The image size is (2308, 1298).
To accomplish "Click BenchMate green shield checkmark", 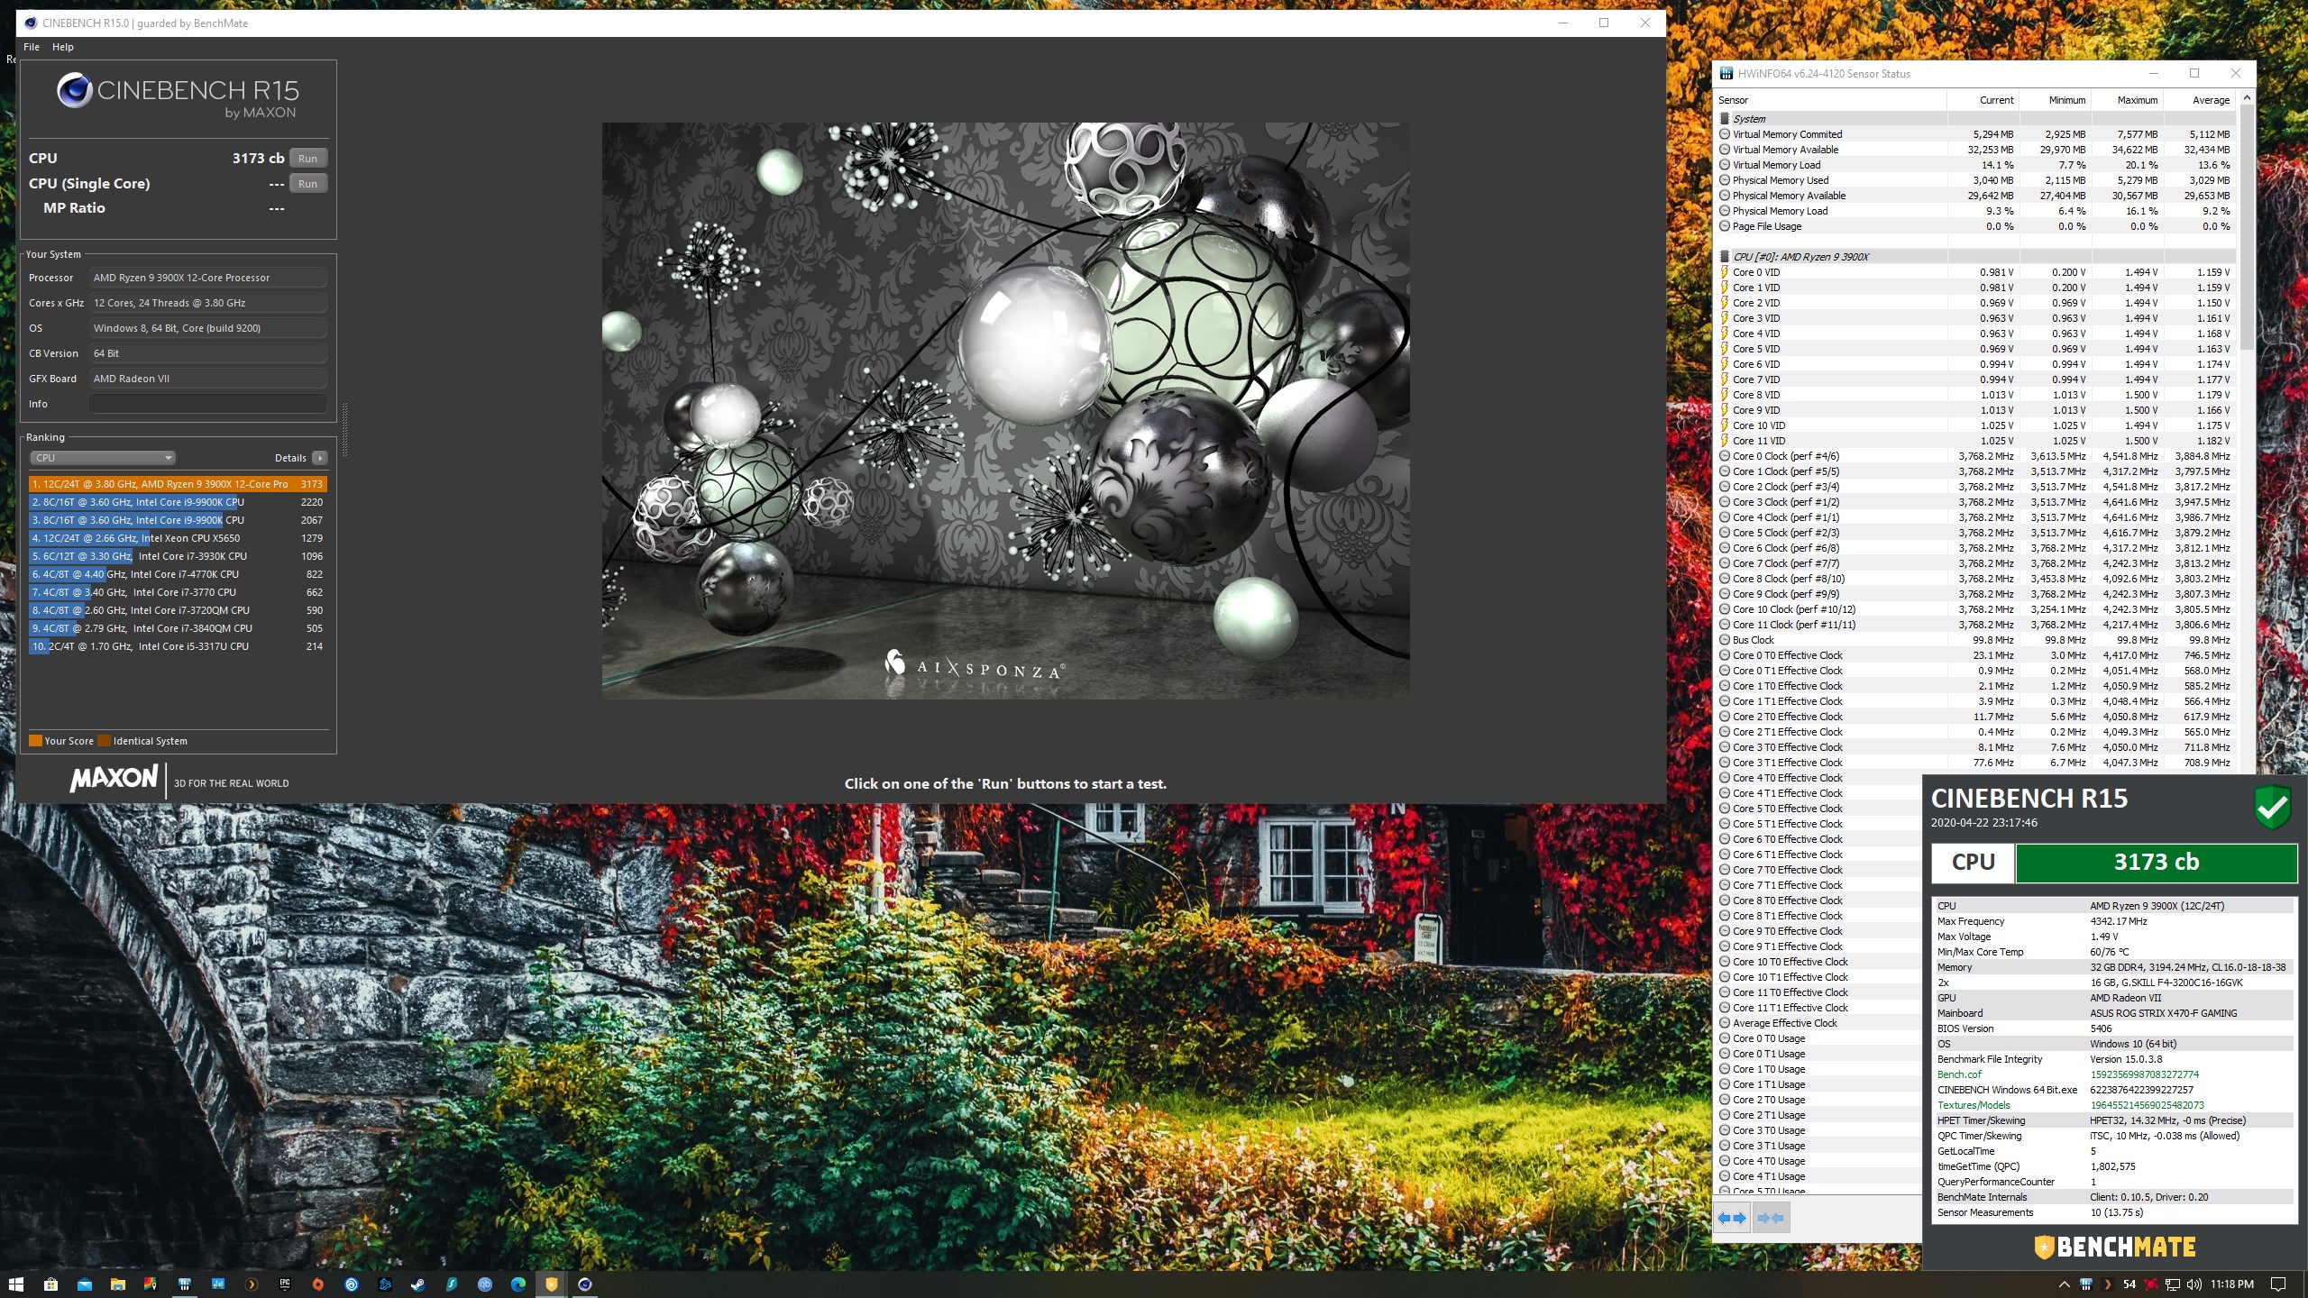I will tap(2272, 808).
